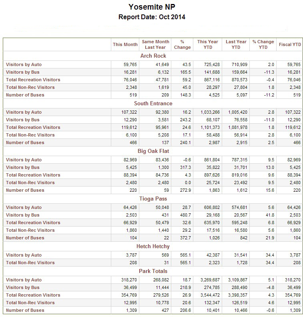303x317 pixels.
Task: Select the '% Change' column header
Action: 183,44
